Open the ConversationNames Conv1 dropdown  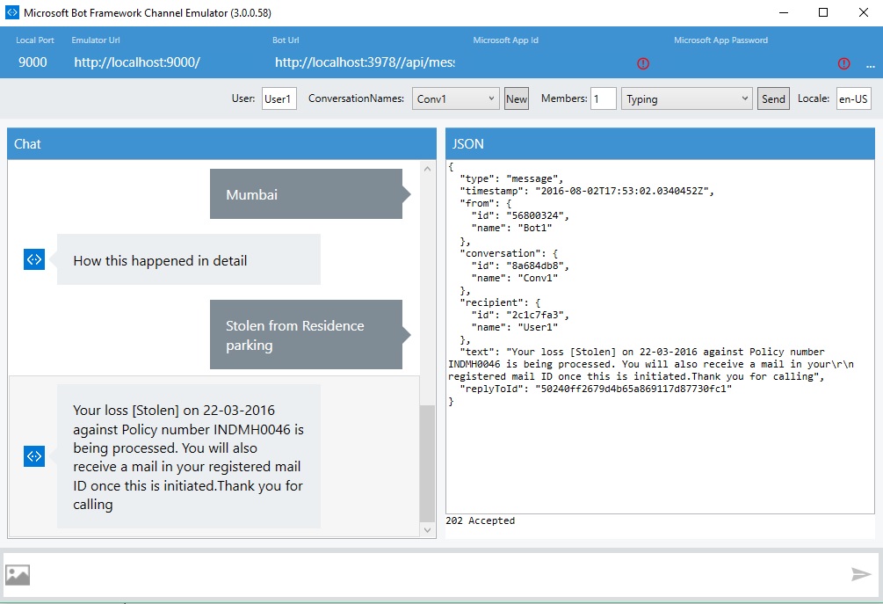(x=456, y=98)
